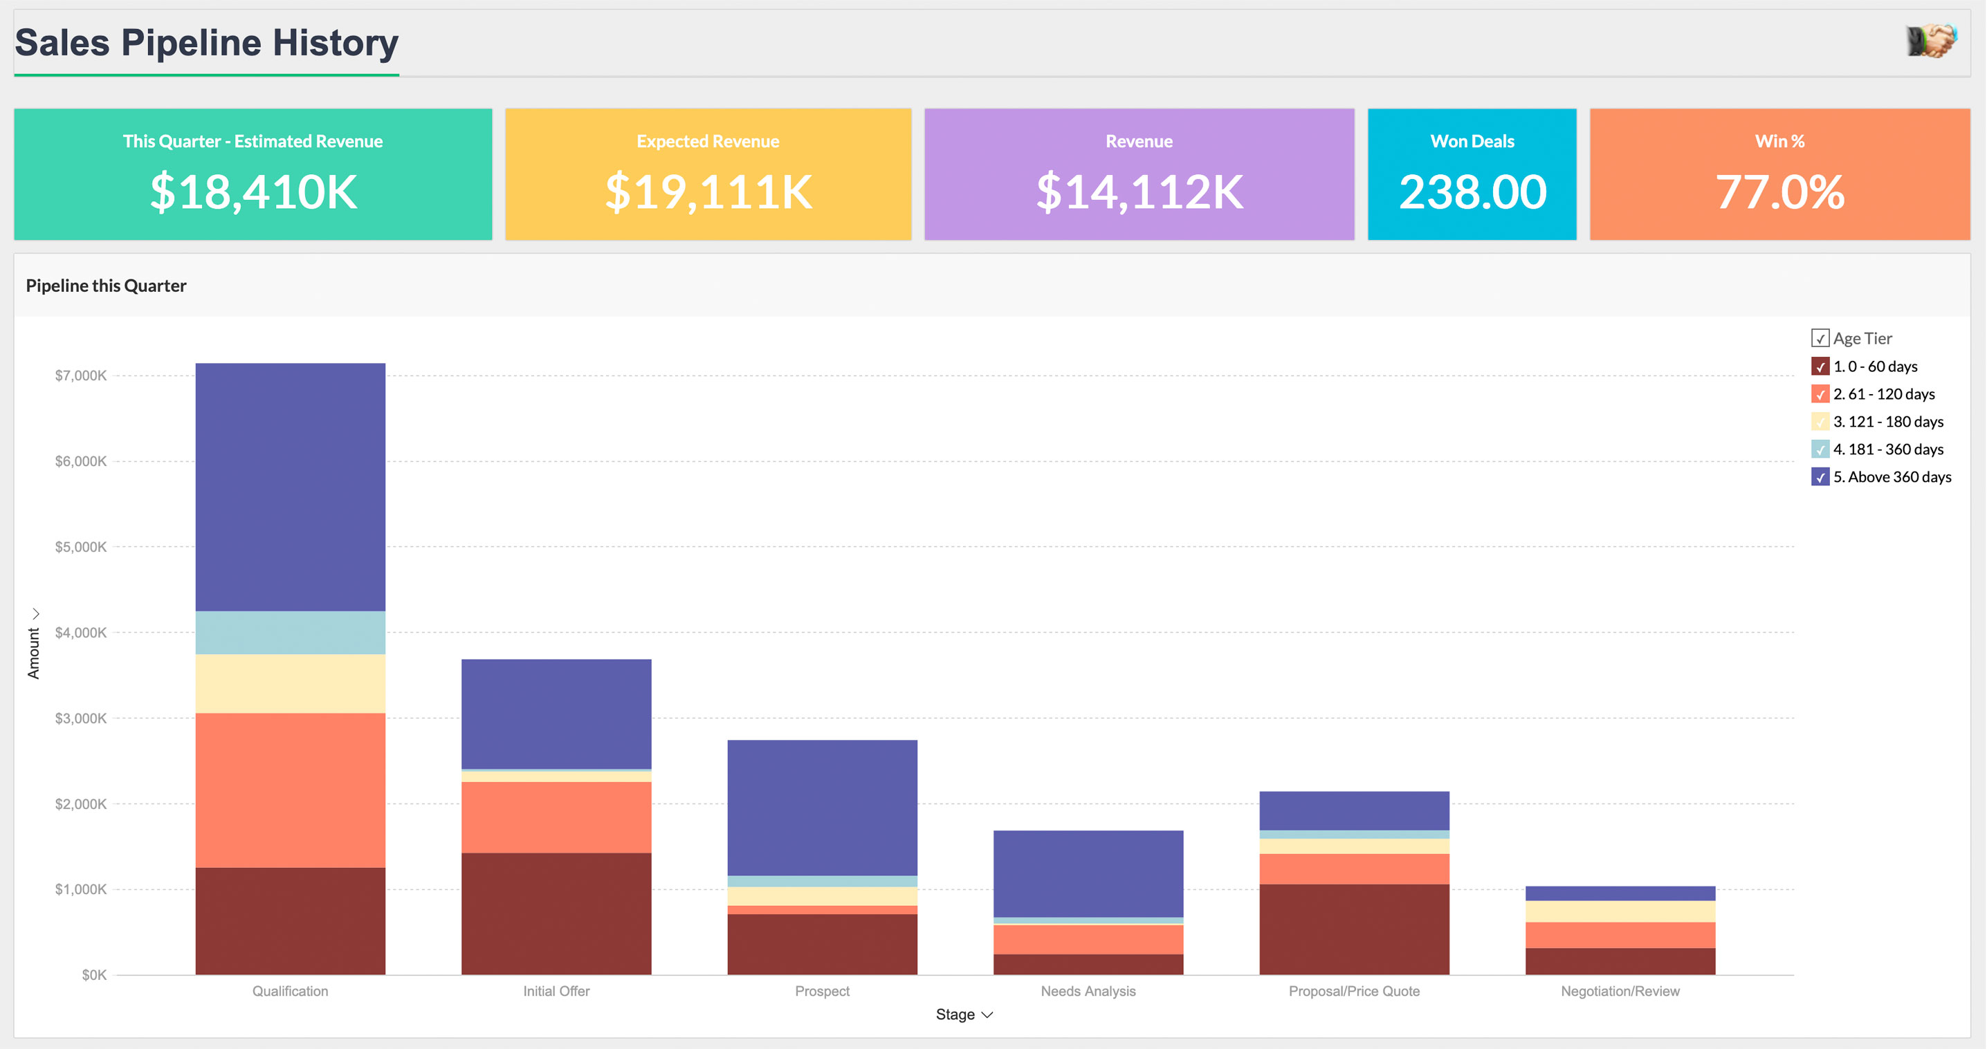Screen dimensions: 1987x1049
Task: Click the Prospect bar's purple segment
Action: [x=822, y=807]
